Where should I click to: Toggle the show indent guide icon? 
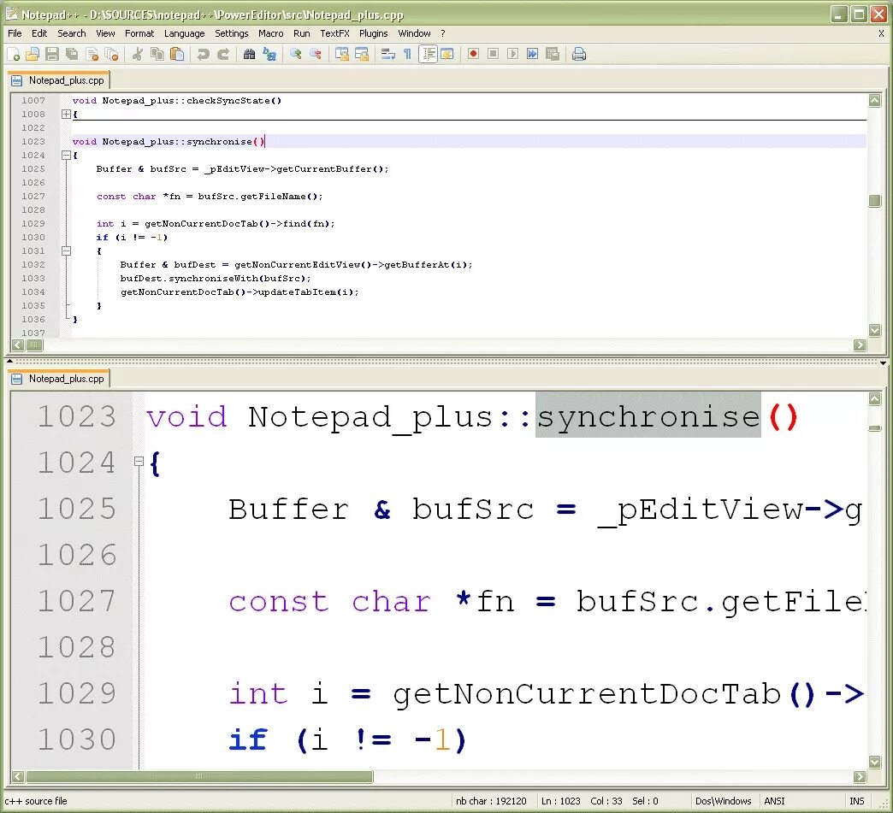428,55
